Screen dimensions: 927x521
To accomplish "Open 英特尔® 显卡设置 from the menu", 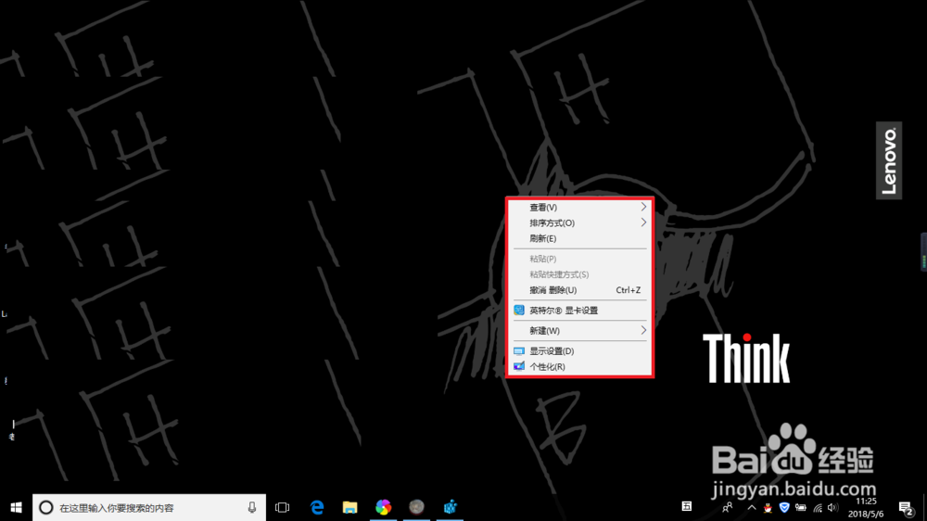I will (x=579, y=310).
